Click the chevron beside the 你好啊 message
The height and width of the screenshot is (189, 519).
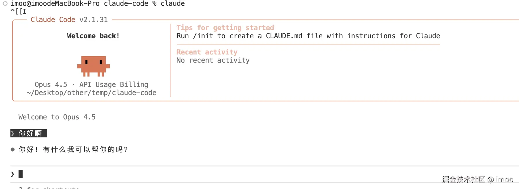tap(13, 133)
